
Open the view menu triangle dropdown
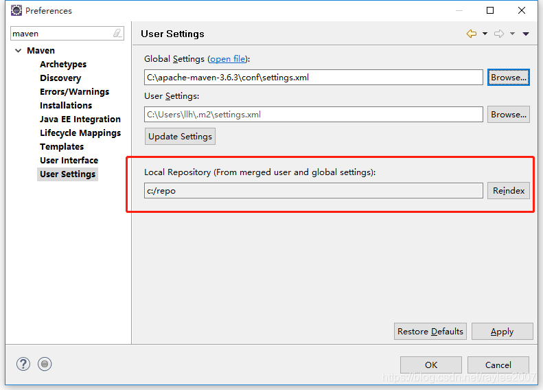pos(526,34)
